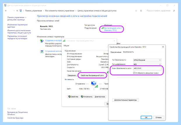Go up one level with up arrow
This screenshot has height=125, width=181.
(x=17, y=11)
